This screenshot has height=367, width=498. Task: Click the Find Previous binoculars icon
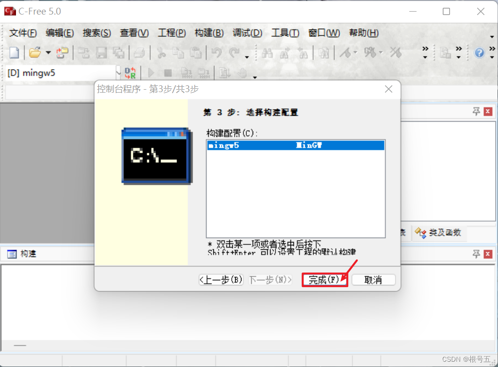point(303,52)
